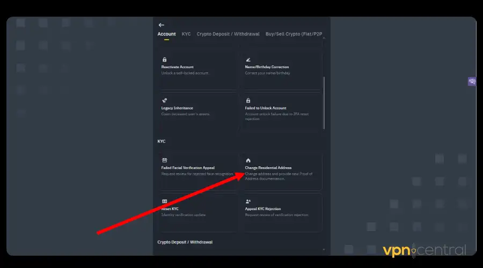Screen dimensions: 483x268
Task: Click the vertical scrollbar thumb in panel
Action: pos(324,102)
